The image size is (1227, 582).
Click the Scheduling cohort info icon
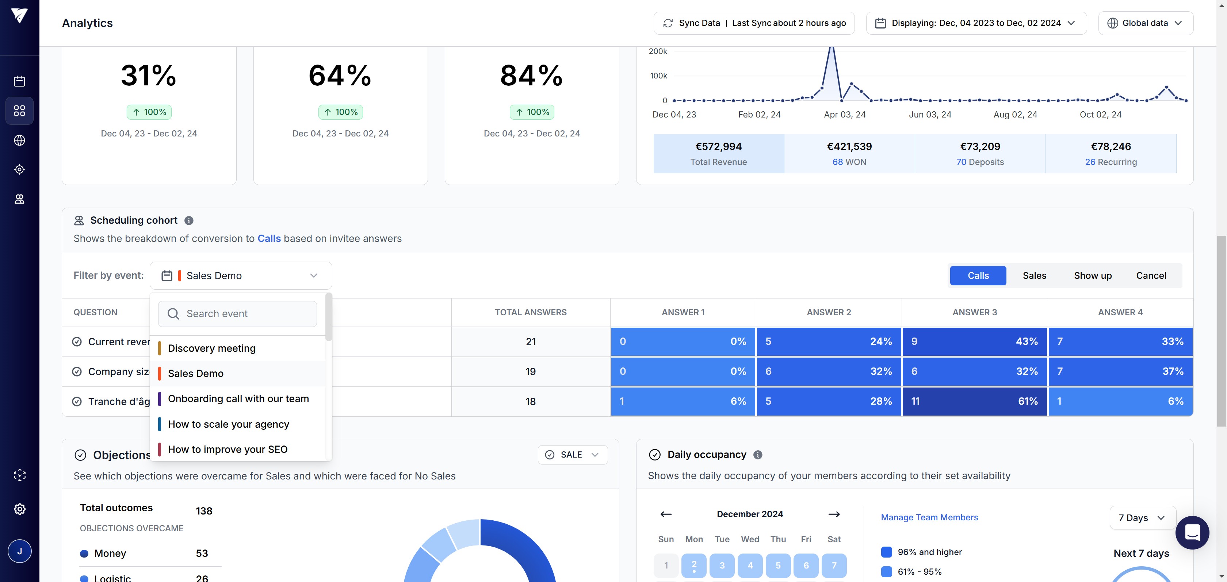pos(189,221)
